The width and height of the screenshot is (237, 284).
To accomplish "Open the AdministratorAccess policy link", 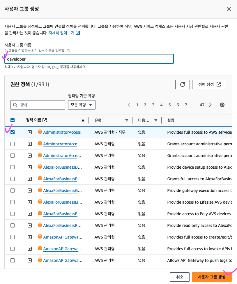I will (62, 132).
